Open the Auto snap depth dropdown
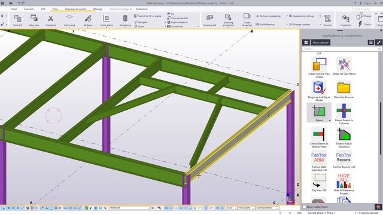Viewport: 383px width, 215px height. [x=231, y=208]
